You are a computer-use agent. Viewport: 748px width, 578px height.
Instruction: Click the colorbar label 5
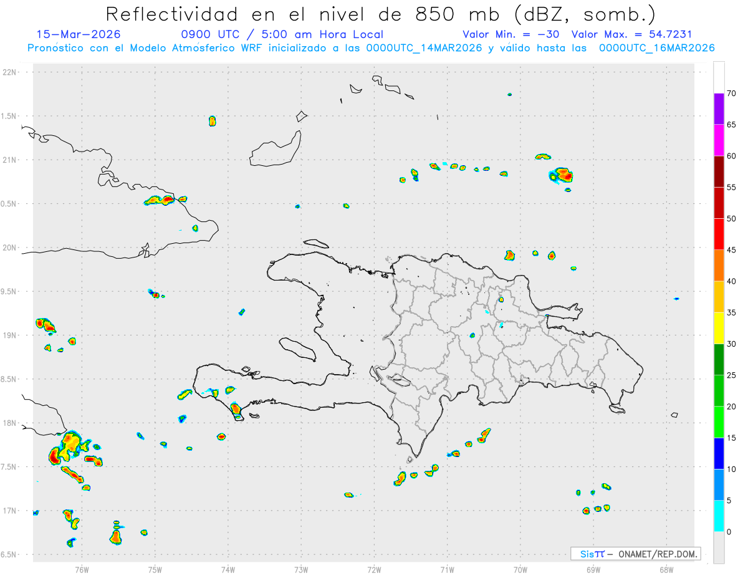[729, 501]
